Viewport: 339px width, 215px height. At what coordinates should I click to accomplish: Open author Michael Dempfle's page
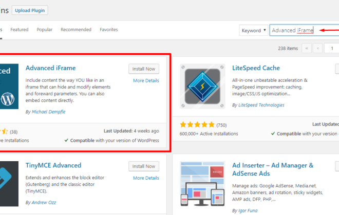[49, 112]
